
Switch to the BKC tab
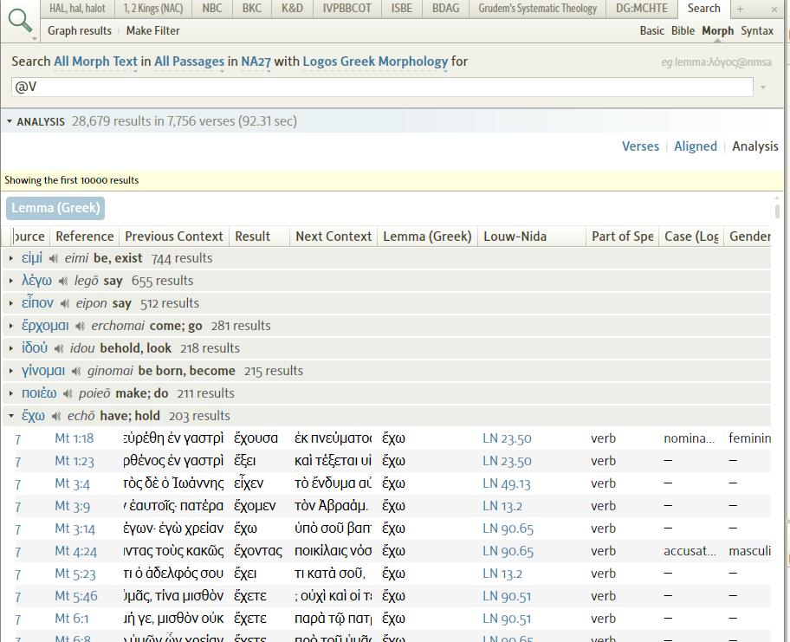tap(252, 8)
